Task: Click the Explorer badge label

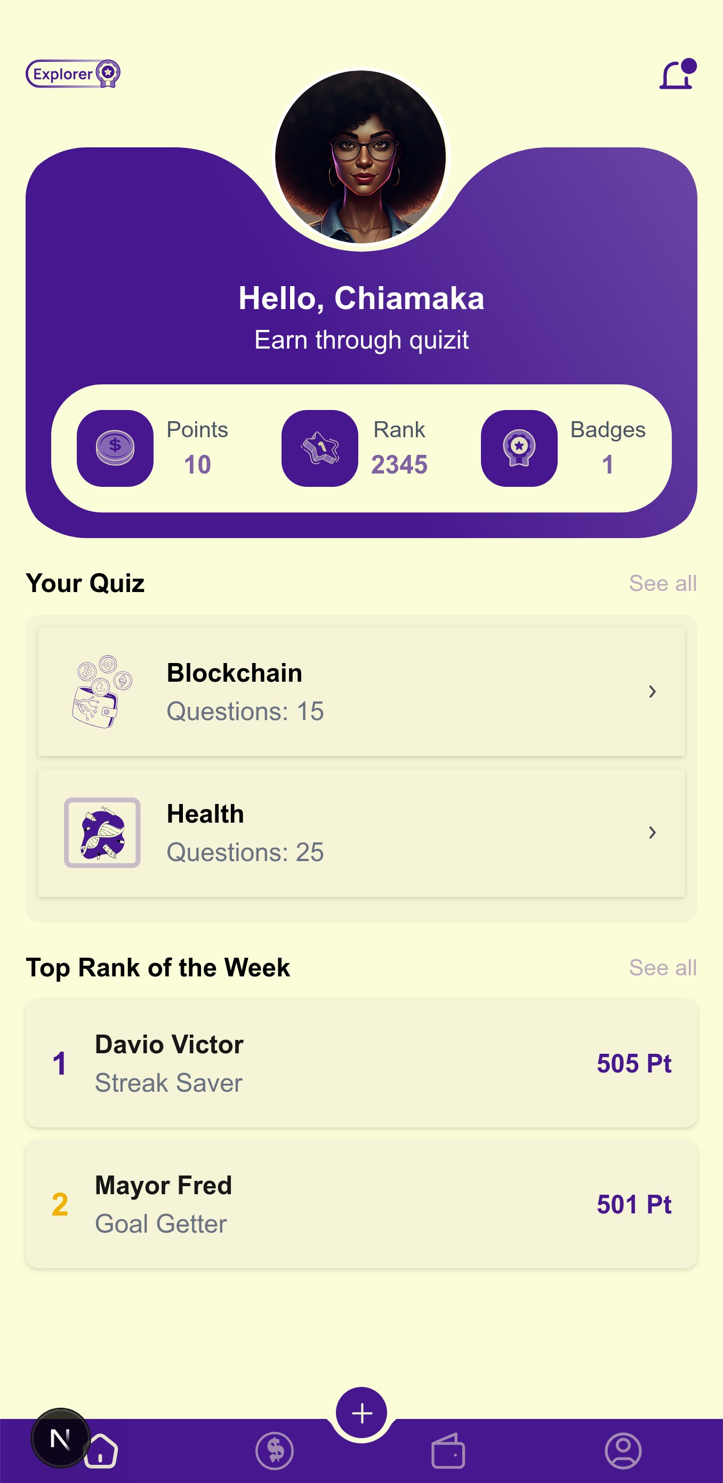Action: 73,74
